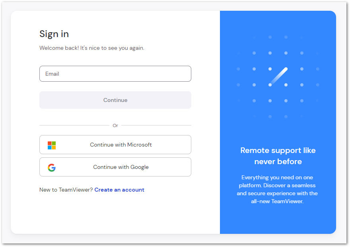The width and height of the screenshot is (350, 247).
Task: Click the "Everything you need on one platform" paragraph
Action: [x=278, y=189]
